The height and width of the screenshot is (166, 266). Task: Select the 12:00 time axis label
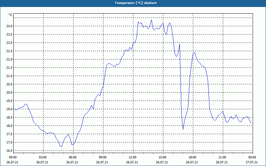pos(132,157)
